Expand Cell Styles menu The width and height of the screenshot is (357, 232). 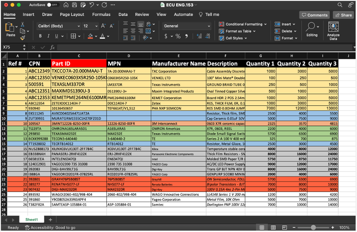point(233,38)
